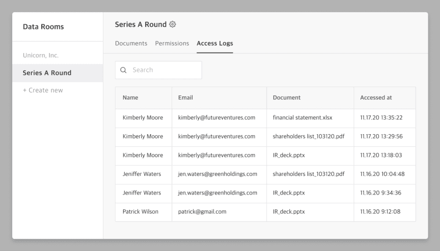Select Series A Round in sidebar
The width and height of the screenshot is (440, 251).
(x=47, y=73)
